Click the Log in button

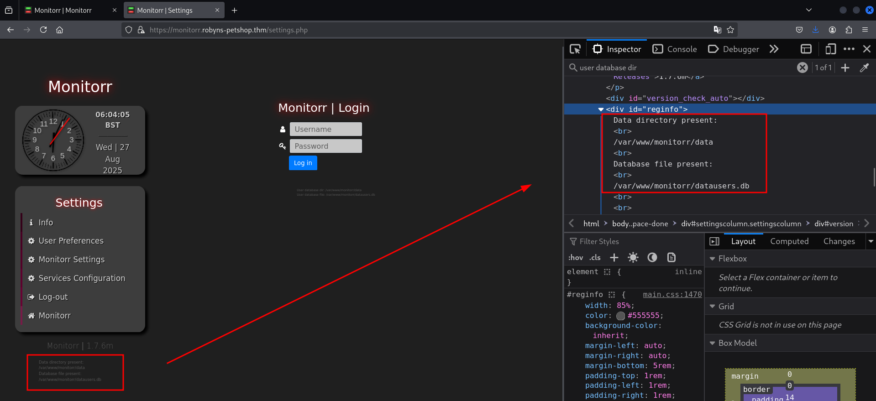[303, 163]
